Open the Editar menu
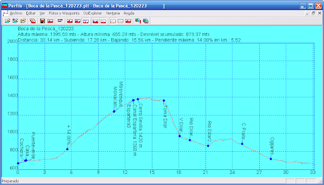The height and width of the screenshot is (185, 324). (30, 13)
